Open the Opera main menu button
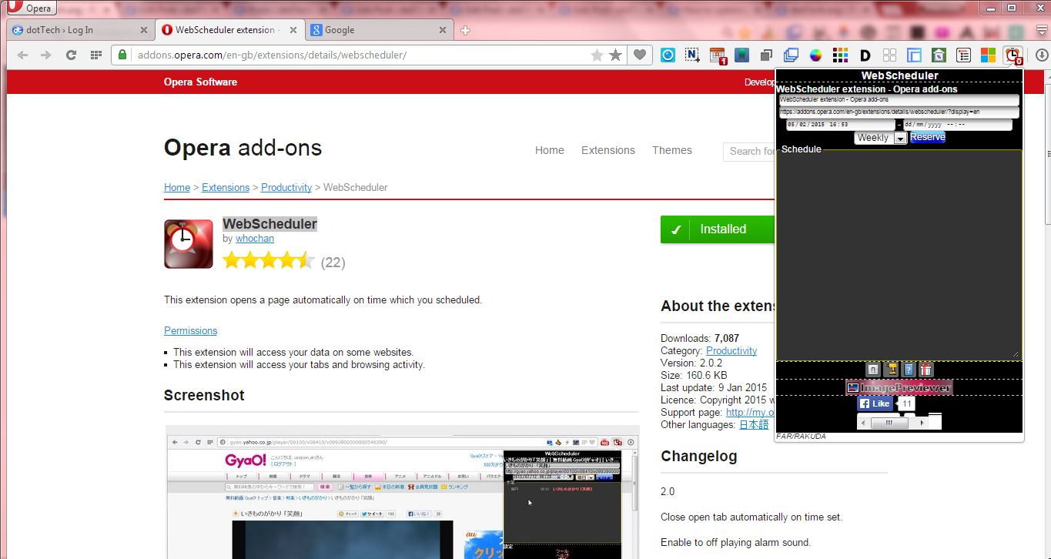The height and width of the screenshot is (559, 1051). (31, 8)
